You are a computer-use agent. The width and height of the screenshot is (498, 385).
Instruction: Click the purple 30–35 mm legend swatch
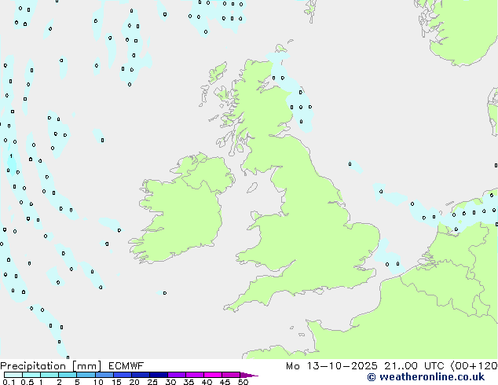tap(177, 375)
